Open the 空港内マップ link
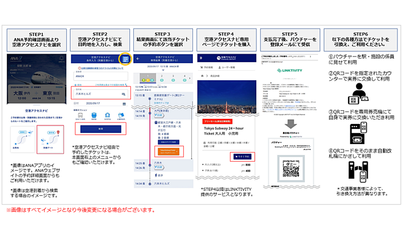This screenshot has height=226, width=403. click(160, 103)
